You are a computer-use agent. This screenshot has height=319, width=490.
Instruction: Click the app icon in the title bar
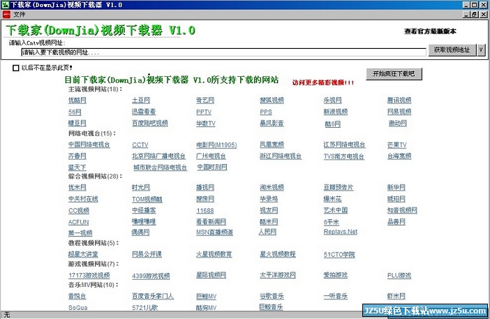point(5,5)
